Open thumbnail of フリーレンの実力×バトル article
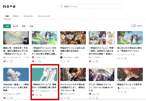 (x=102, y=74)
